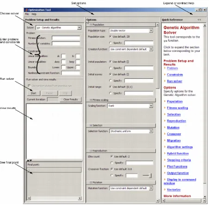Open the Algorithm settings help link
This screenshot has width=209, height=205.
pyautogui.click(x=180, y=147)
